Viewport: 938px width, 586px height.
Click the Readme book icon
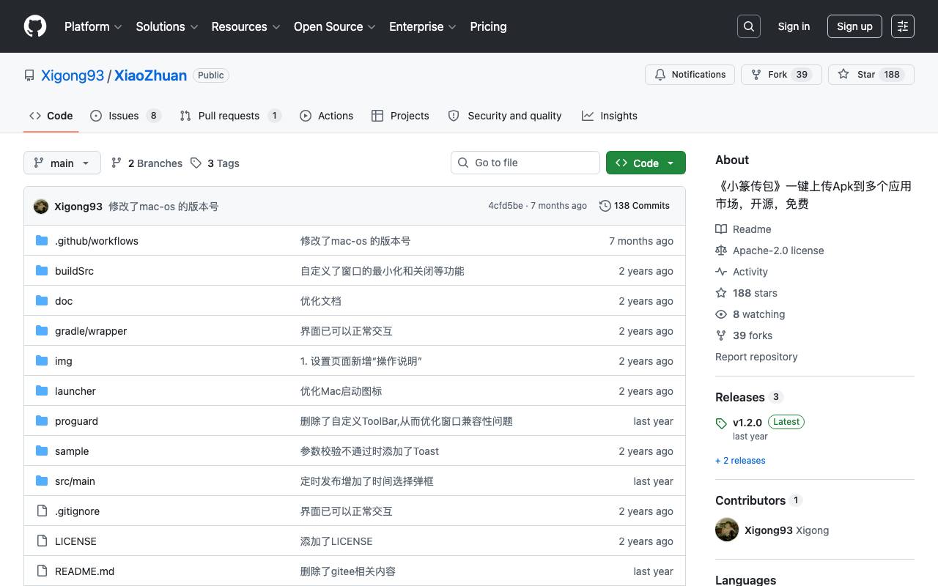[x=721, y=229]
